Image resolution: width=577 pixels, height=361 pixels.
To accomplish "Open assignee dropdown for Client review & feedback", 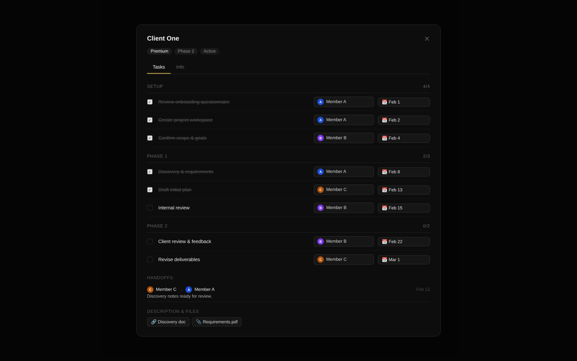I will coord(343,242).
